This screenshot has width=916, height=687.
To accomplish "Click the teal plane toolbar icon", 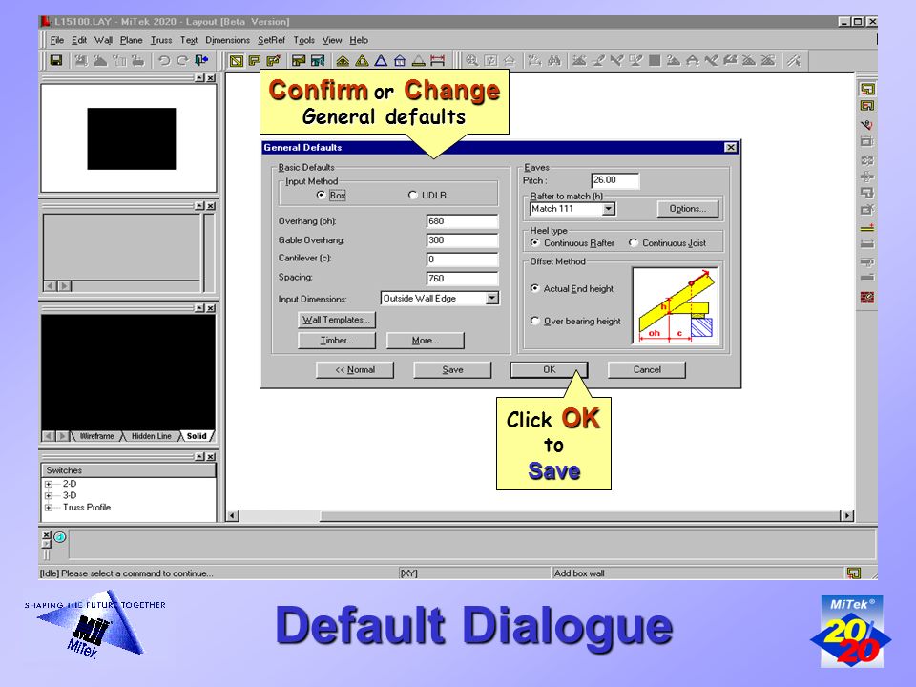I will point(318,60).
